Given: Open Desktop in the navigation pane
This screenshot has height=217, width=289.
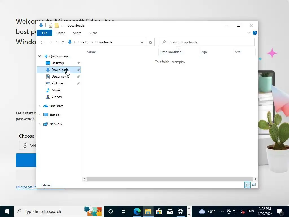Looking at the screenshot, I should point(58,63).
